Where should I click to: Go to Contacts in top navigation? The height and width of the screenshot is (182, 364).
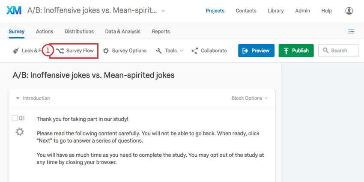[x=246, y=11]
